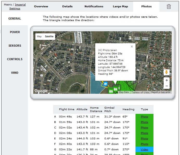Click flight time 03m 22s in row G

(65, 150)
